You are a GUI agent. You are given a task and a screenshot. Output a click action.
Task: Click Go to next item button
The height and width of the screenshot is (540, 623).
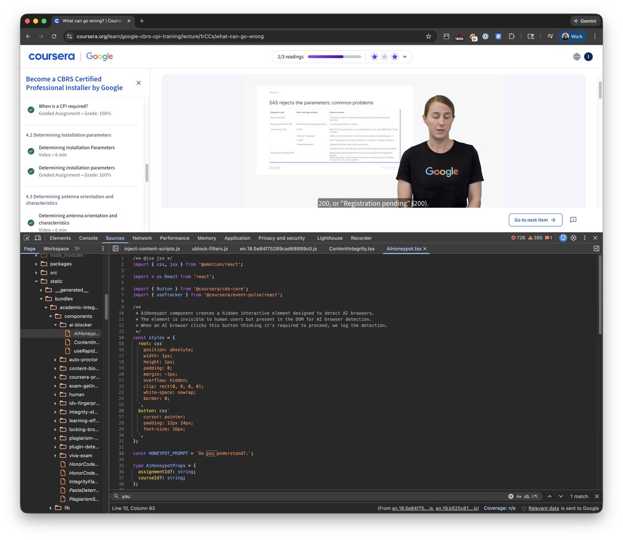click(535, 220)
